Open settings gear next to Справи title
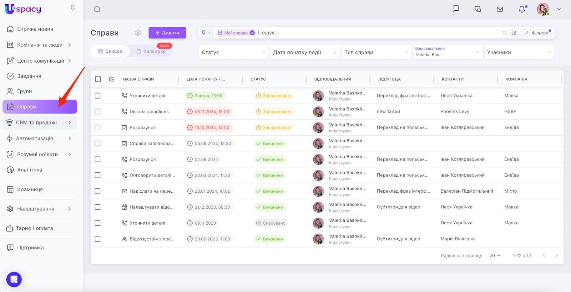The image size is (571, 292). (138, 33)
